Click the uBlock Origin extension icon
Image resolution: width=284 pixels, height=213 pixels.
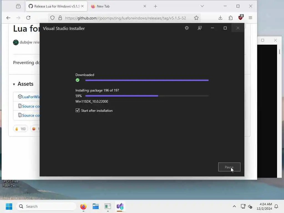tap(241, 17)
